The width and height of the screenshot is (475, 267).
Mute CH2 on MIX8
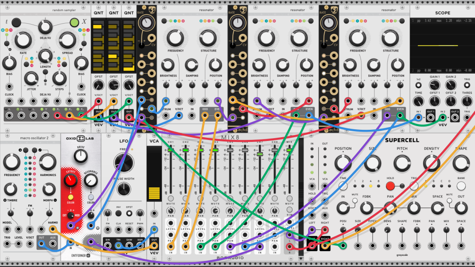point(186,198)
